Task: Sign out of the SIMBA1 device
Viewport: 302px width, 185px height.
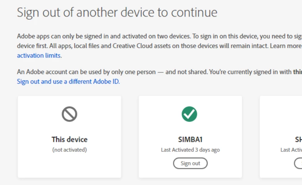Action: coord(190,163)
